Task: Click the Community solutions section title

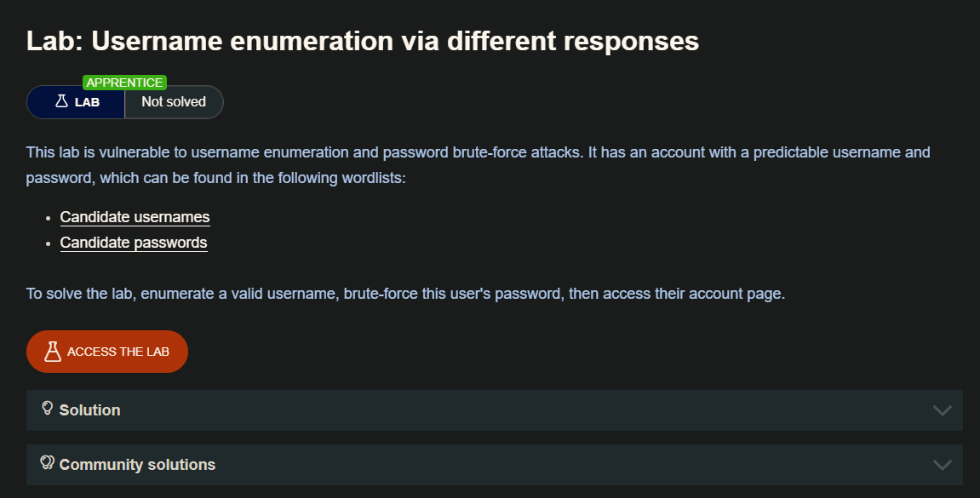Action: click(x=137, y=465)
